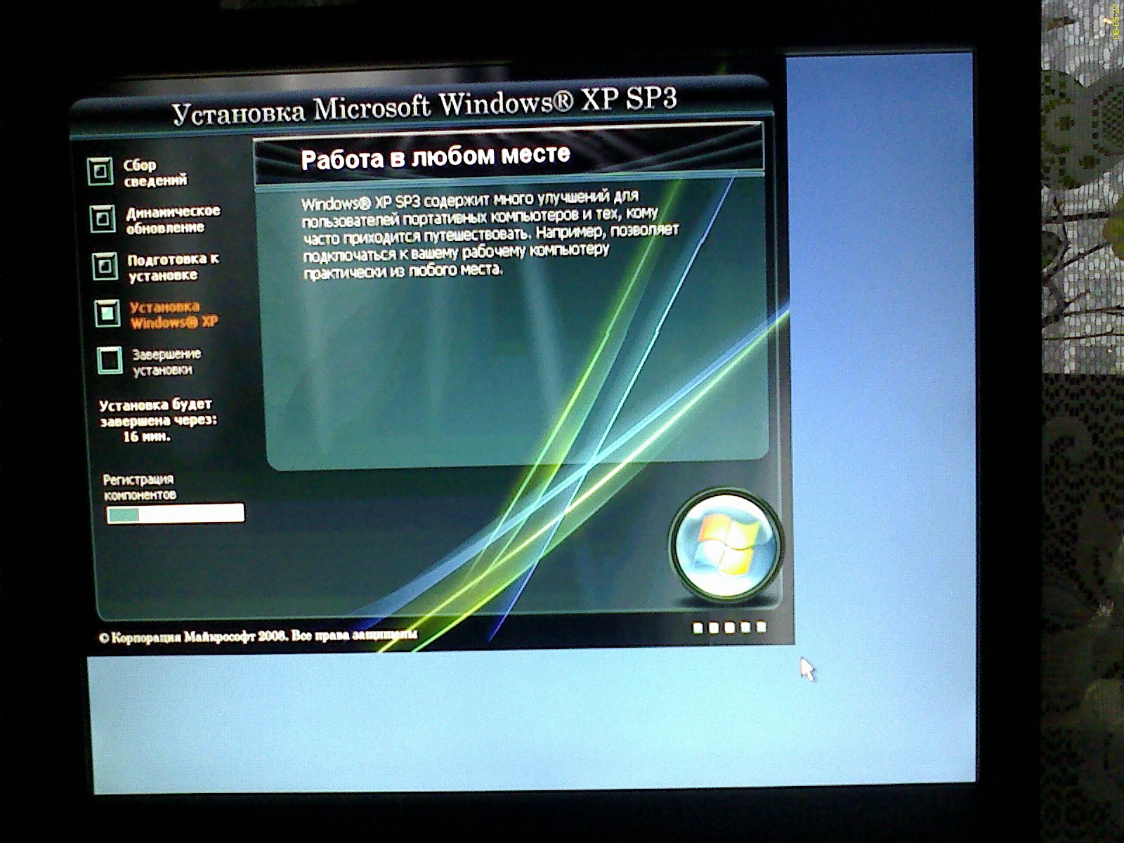Click the orange Установка Windows XP label
The height and width of the screenshot is (843, 1124).
tap(174, 315)
